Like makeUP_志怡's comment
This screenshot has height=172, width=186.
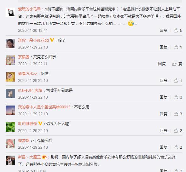pyautogui.click(x=178, y=97)
